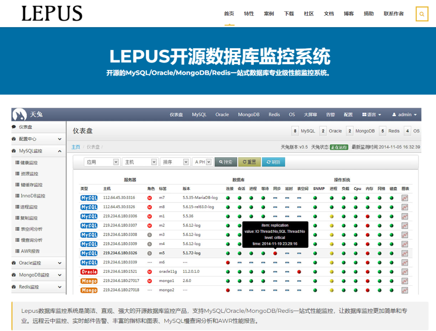Open the 排序 filter dropdown

(x=175, y=162)
